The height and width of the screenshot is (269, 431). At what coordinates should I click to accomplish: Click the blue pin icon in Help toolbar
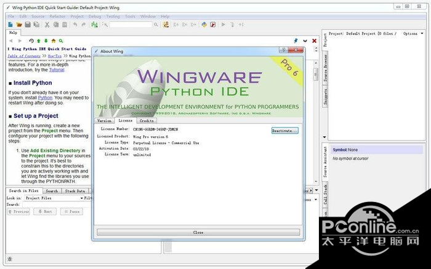coord(296,41)
